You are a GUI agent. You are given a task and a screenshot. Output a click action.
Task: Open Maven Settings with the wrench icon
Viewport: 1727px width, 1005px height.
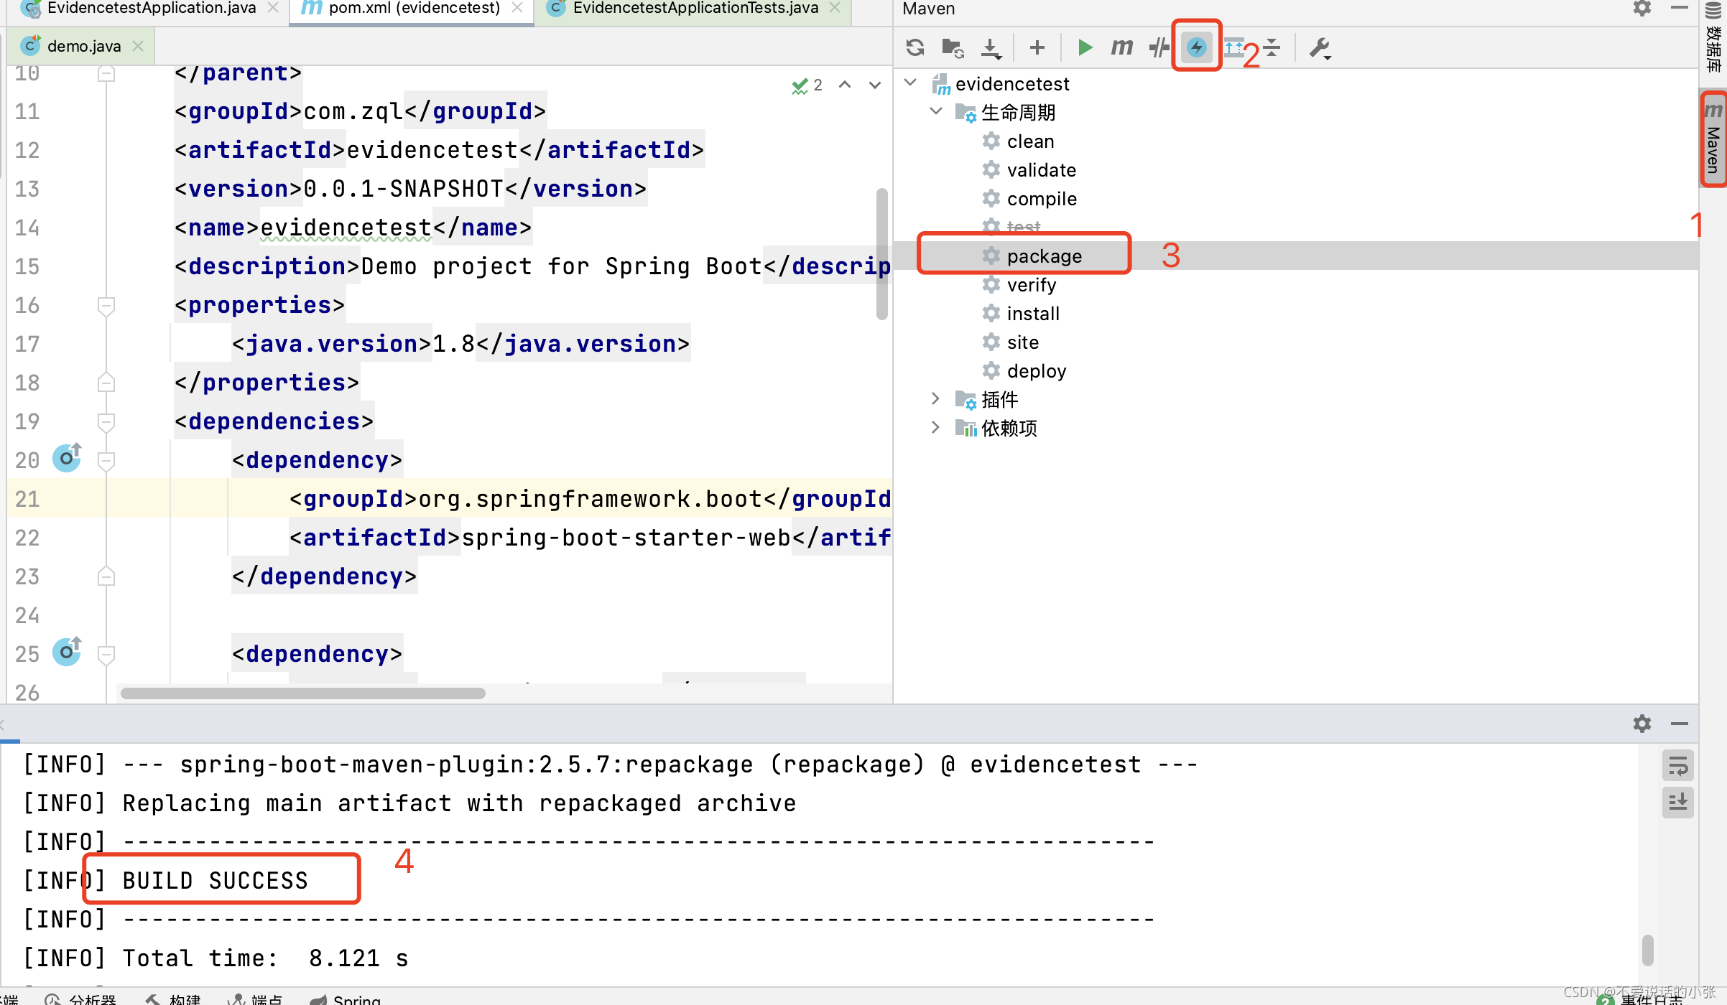click(x=1319, y=47)
